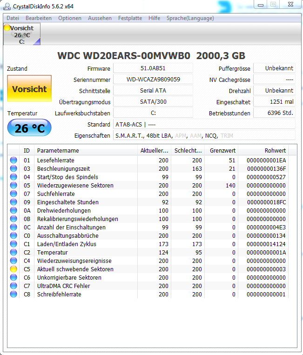This screenshot has height=355, width=303.
Task: Select the Temperatur parameter name in table
Action: tap(52, 253)
